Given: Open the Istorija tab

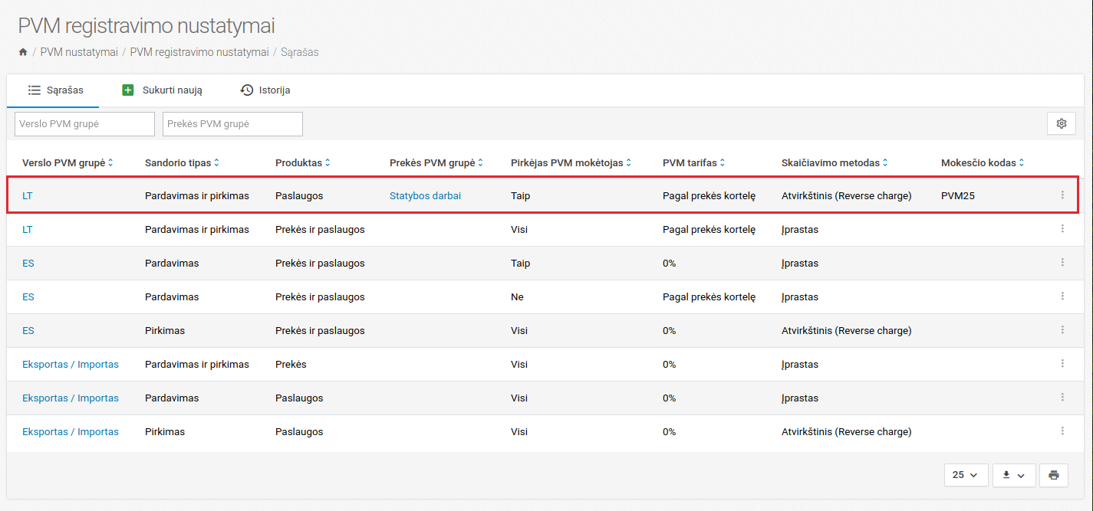Looking at the screenshot, I should (x=265, y=90).
